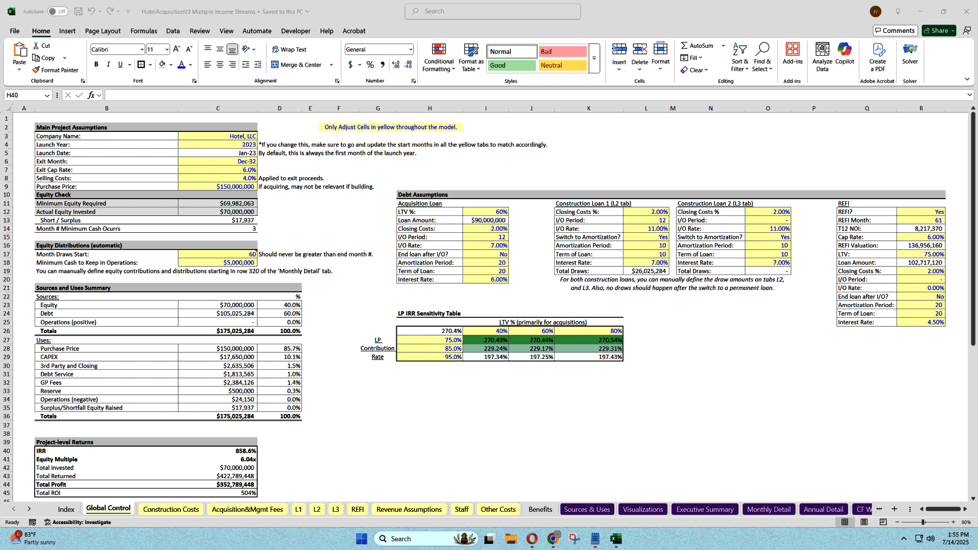Expand the Number Format General dropdown
The width and height of the screenshot is (978, 550).
tap(411, 49)
